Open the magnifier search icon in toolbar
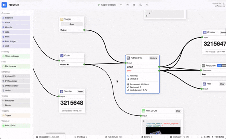Viewport: 226px width, 139px height. tap(147, 5)
